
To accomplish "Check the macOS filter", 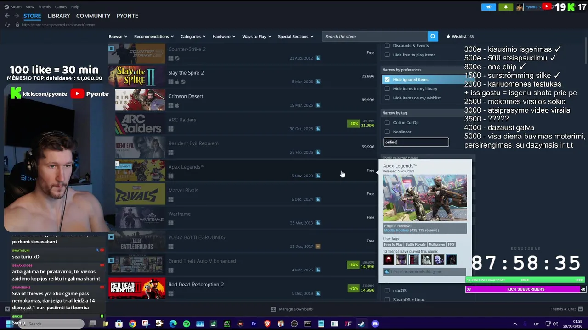I will point(387,290).
